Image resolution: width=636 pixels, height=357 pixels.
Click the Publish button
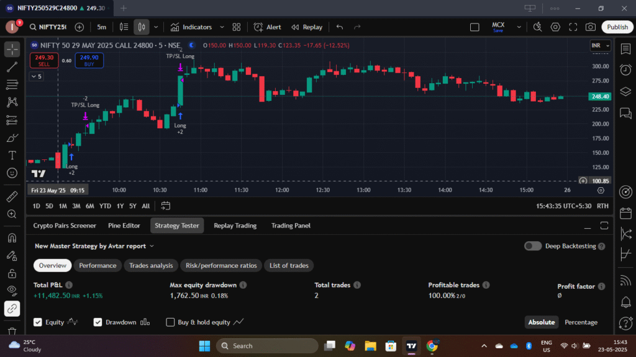tap(617, 27)
